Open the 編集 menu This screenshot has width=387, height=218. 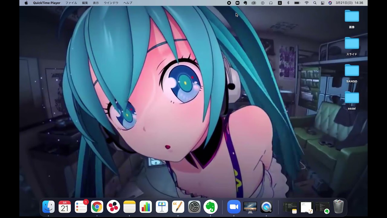pyautogui.click(x=85, y=3)
